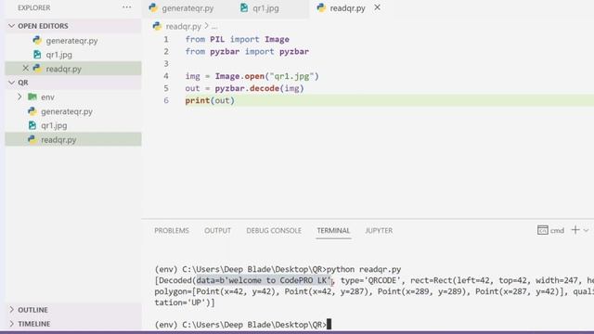Click the 'python readqr.py' command text

364,270
